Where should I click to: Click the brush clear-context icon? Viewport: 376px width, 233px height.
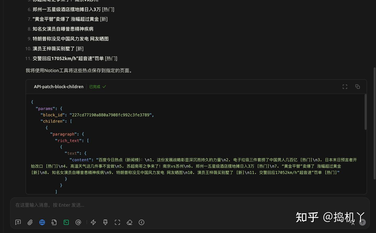[105, 222]
